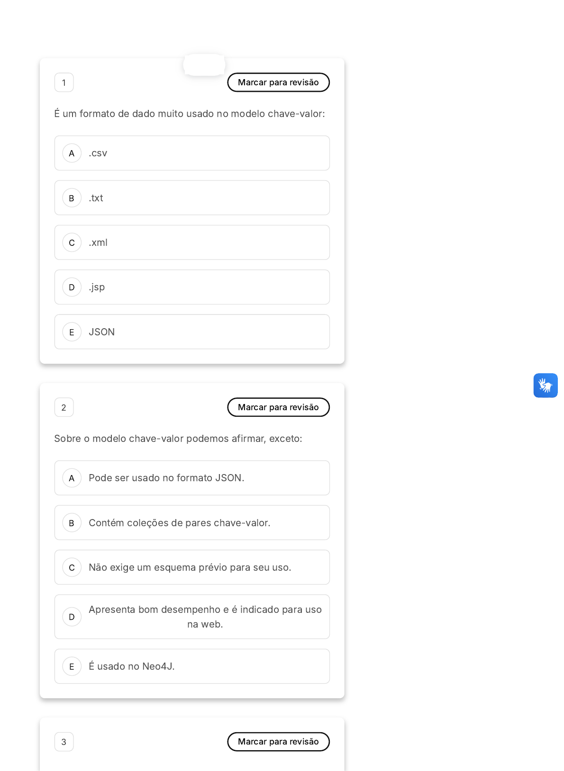Click letter circle E beside Neo4J option
Screen dimensions: 564x771
(x=72, y=666)
